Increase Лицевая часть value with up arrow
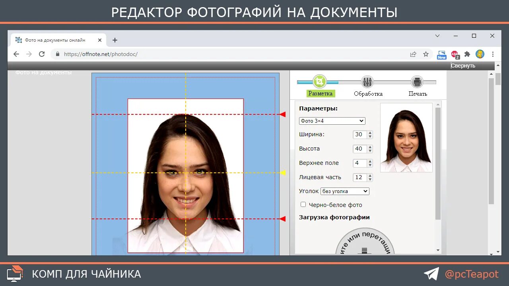The image size is (509, 286). (x=370, y=176)
